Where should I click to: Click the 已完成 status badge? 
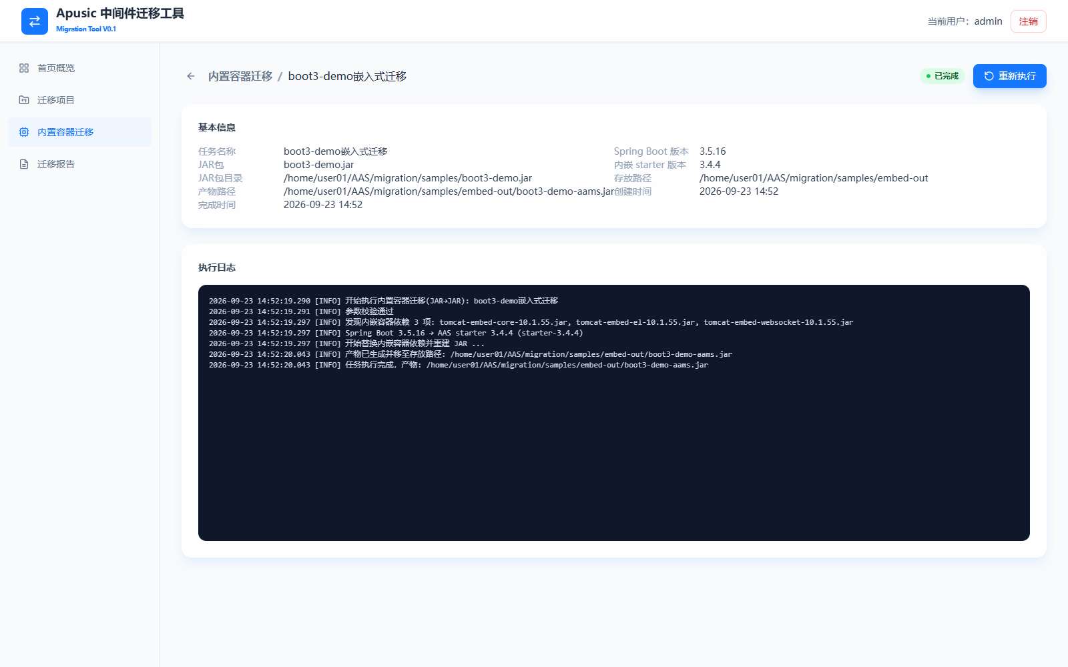coord(942,76)
